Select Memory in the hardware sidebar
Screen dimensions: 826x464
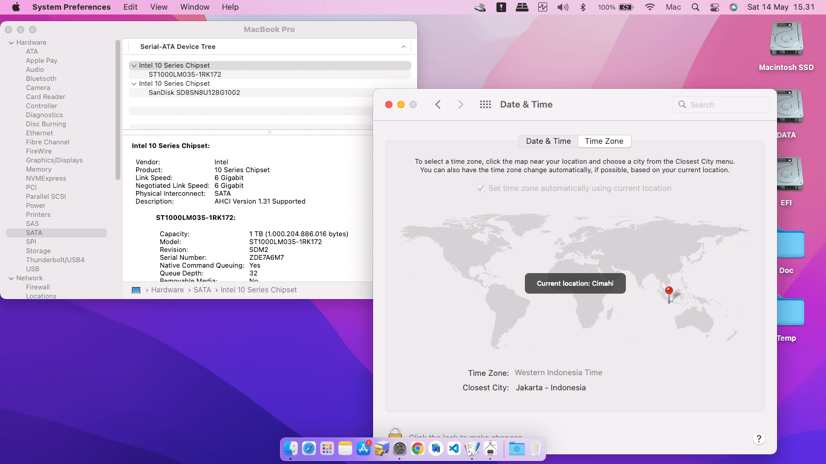[39, 169]
